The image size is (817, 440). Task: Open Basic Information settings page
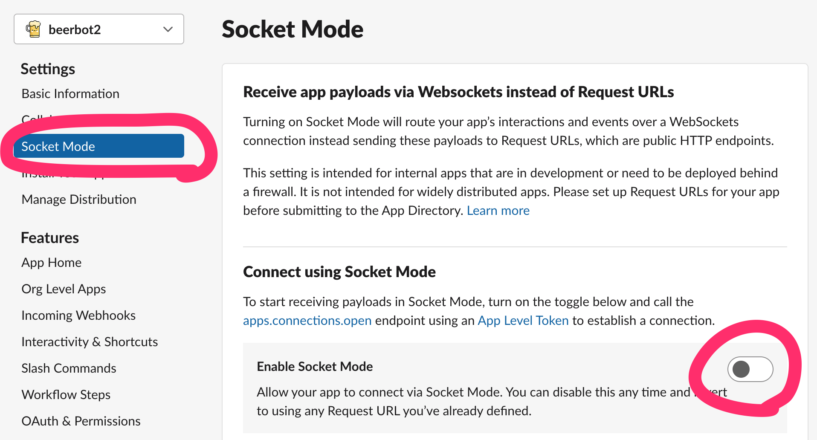pyautogui.click(x=70, y=94)
